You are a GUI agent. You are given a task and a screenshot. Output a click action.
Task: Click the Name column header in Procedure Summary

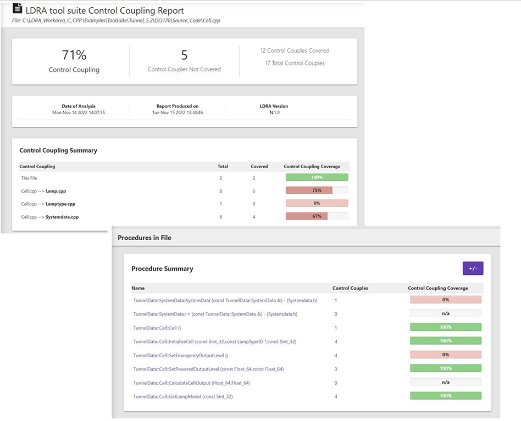138,288
